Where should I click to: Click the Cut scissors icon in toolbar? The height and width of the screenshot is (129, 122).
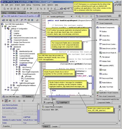pos(38,8)
